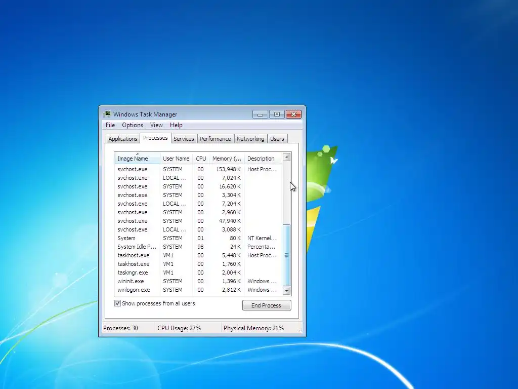Open the Performance tab
The image size is (518, 389).
(x=215, y=139)
